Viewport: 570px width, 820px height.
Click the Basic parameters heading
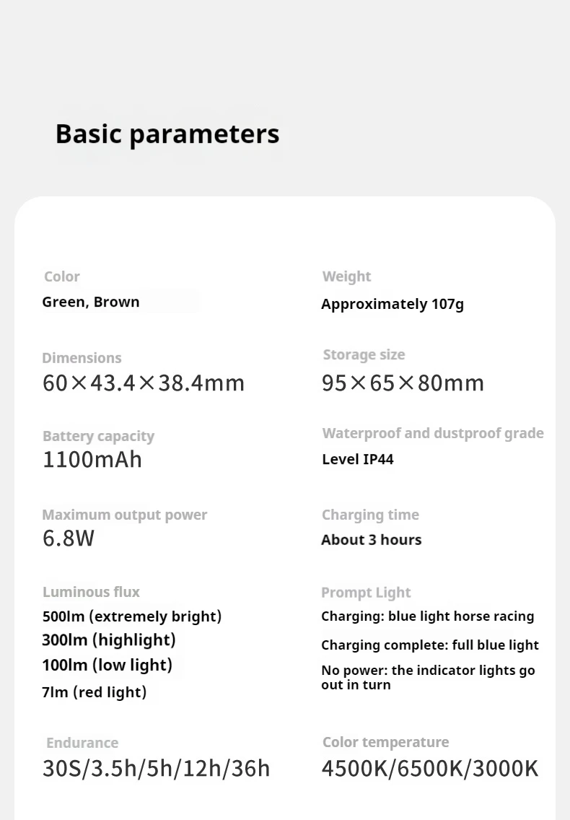click(167, 134)
